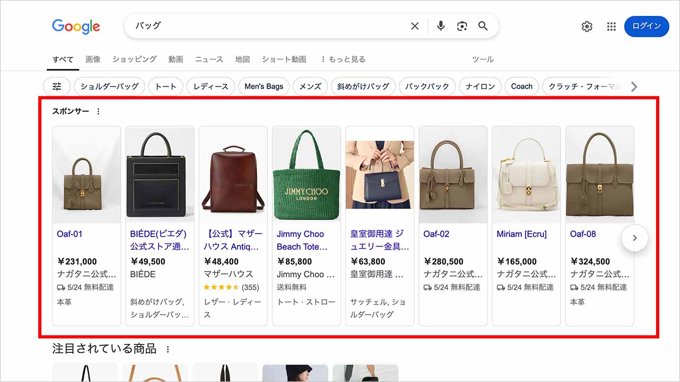
Task: Select the 斜めがけバッグ filter chip
Action: coord(363,86)
